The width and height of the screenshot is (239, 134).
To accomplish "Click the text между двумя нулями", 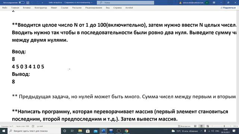I will (x=40, y=40).
